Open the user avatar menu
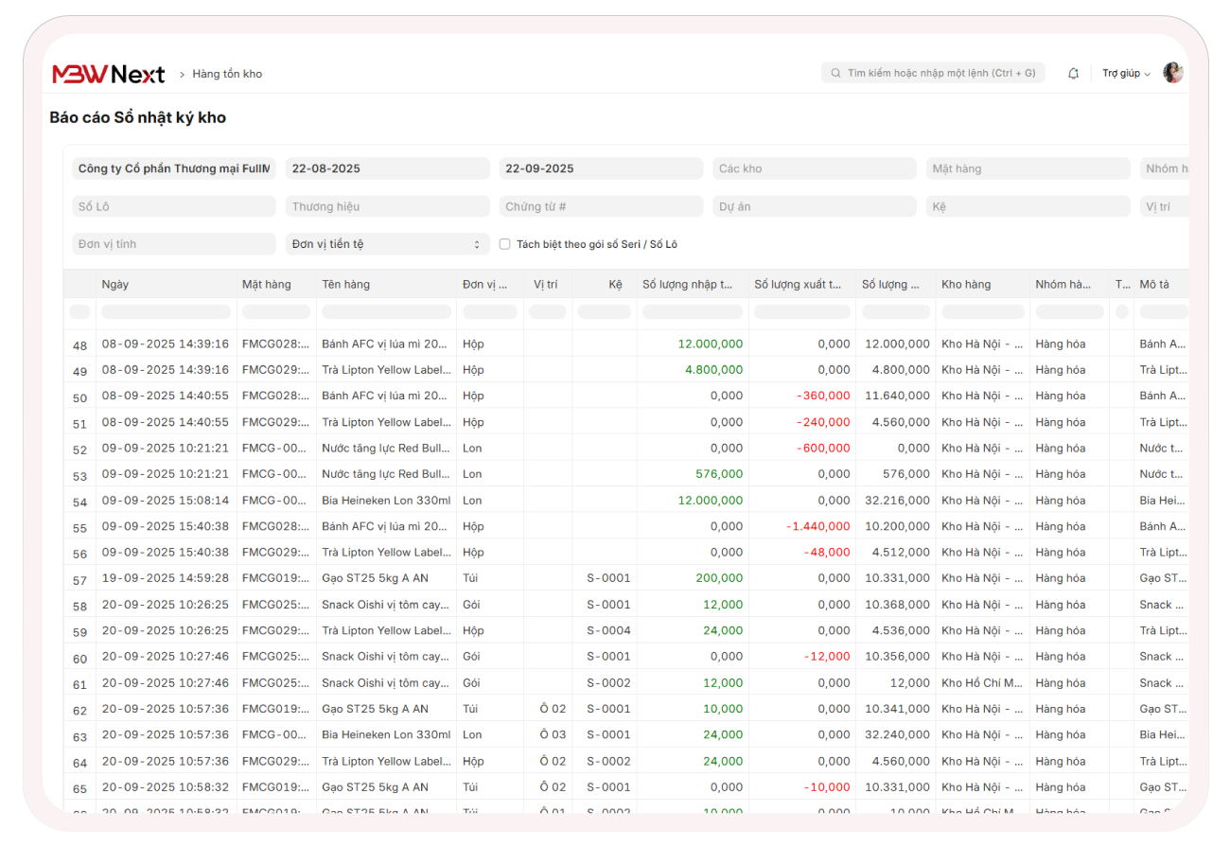1230x847 pixels. pyautogui.click(x=1172, y=73)
